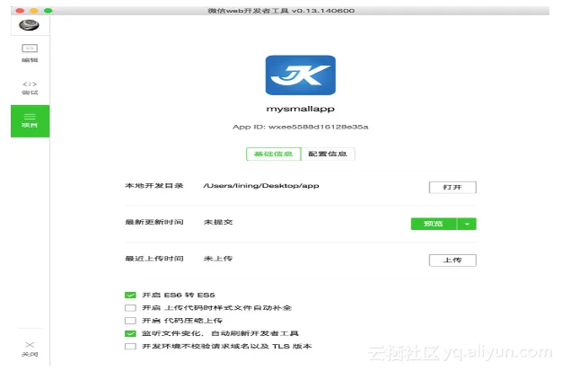This screenshot has width=562, height=371.
Task: Click the blue JK app logo
Action: point(301,75)
